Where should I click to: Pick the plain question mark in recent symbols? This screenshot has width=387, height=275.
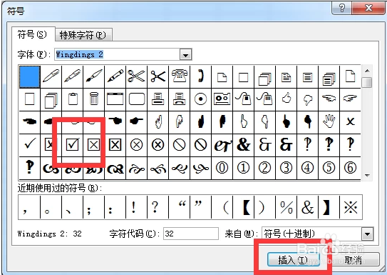(x=158, y=207)
